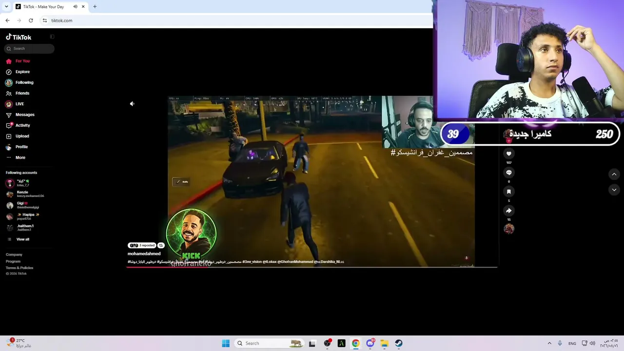Open the 27°C weather widget
624x351 pixels.
click(x=19, y=343)
